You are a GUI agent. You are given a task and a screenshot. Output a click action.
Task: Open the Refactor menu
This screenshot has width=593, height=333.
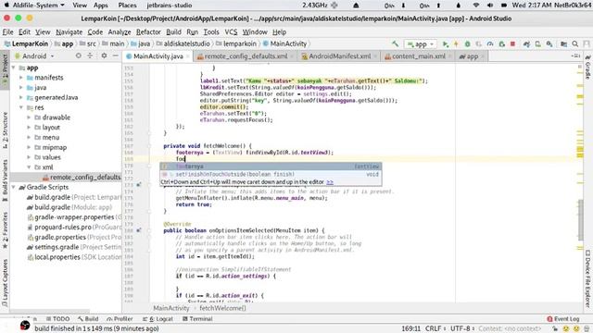point(148,32)
